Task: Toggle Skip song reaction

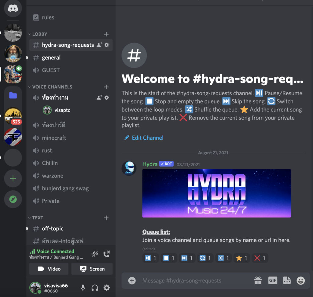Action: (187, 258)
